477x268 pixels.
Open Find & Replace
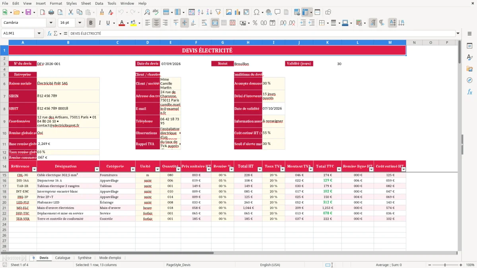pos(147,12)
